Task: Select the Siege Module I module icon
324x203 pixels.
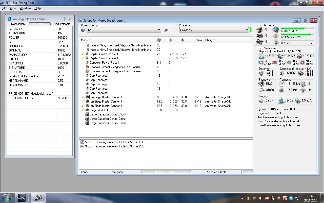Action: [87, 110]
